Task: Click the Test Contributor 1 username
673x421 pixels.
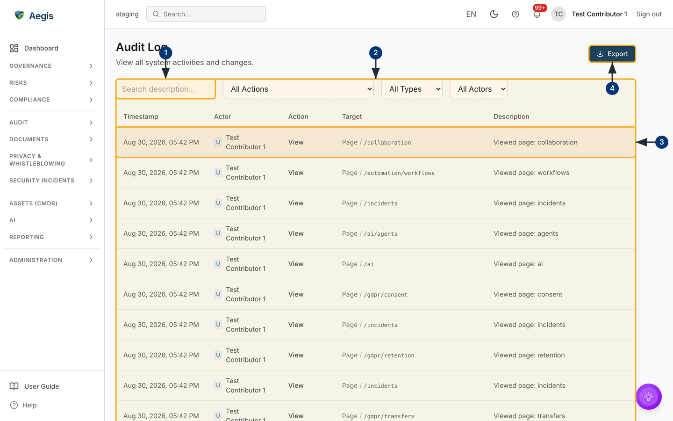Action: click(599, 14)
